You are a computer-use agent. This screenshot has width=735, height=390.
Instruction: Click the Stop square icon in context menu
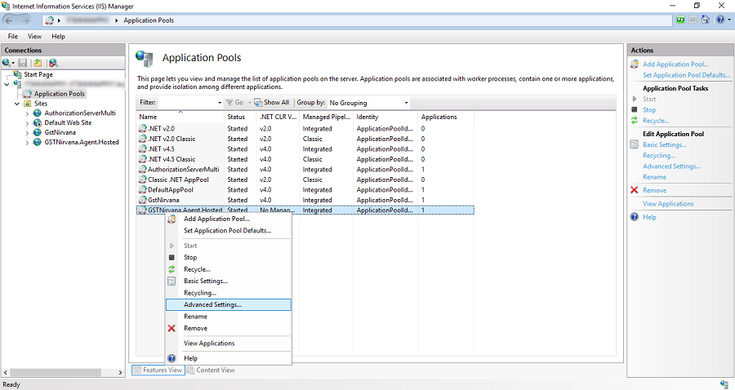(171, 258)
